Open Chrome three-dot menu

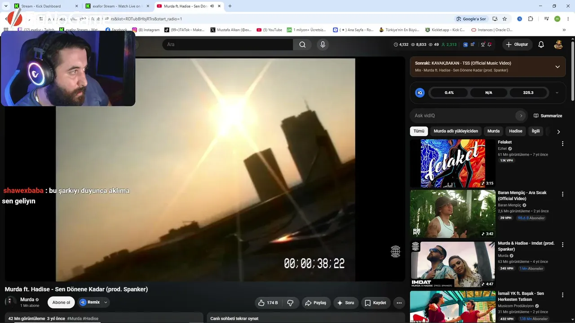click(567, 19)
